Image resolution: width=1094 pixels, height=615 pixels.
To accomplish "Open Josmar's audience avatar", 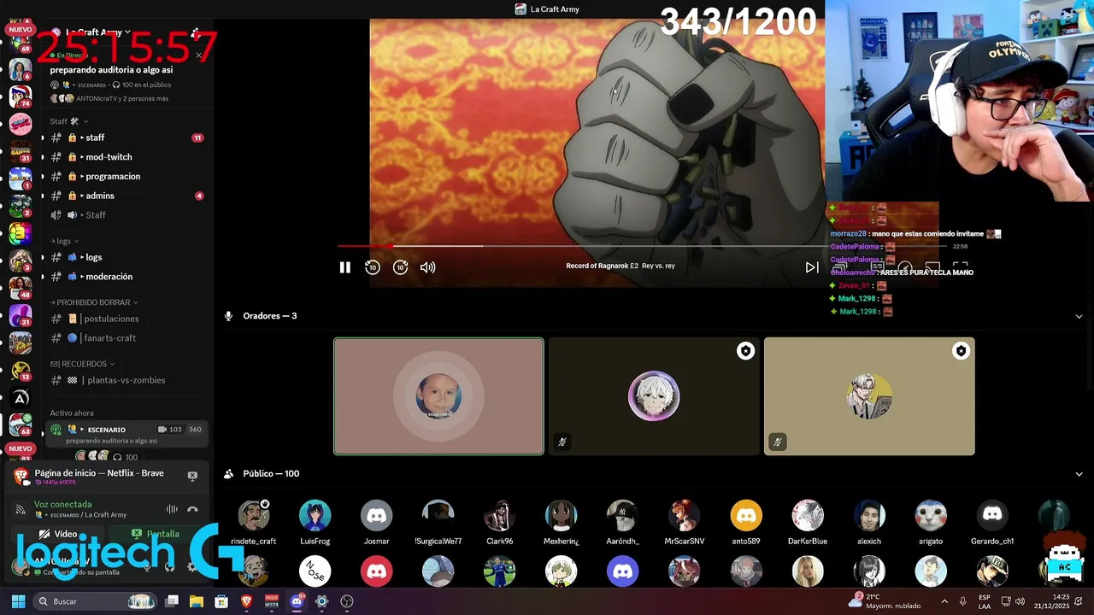I will [377, 516].
